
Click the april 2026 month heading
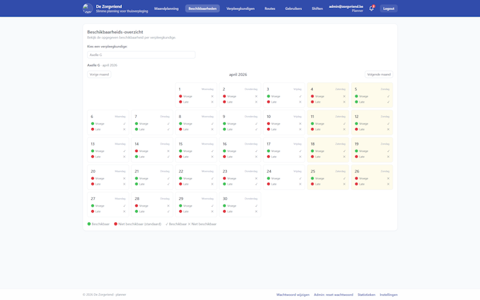[238, 75]
